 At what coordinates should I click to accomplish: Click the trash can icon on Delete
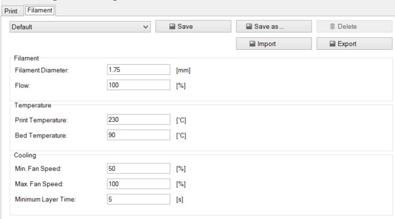(x=332, y=26)
